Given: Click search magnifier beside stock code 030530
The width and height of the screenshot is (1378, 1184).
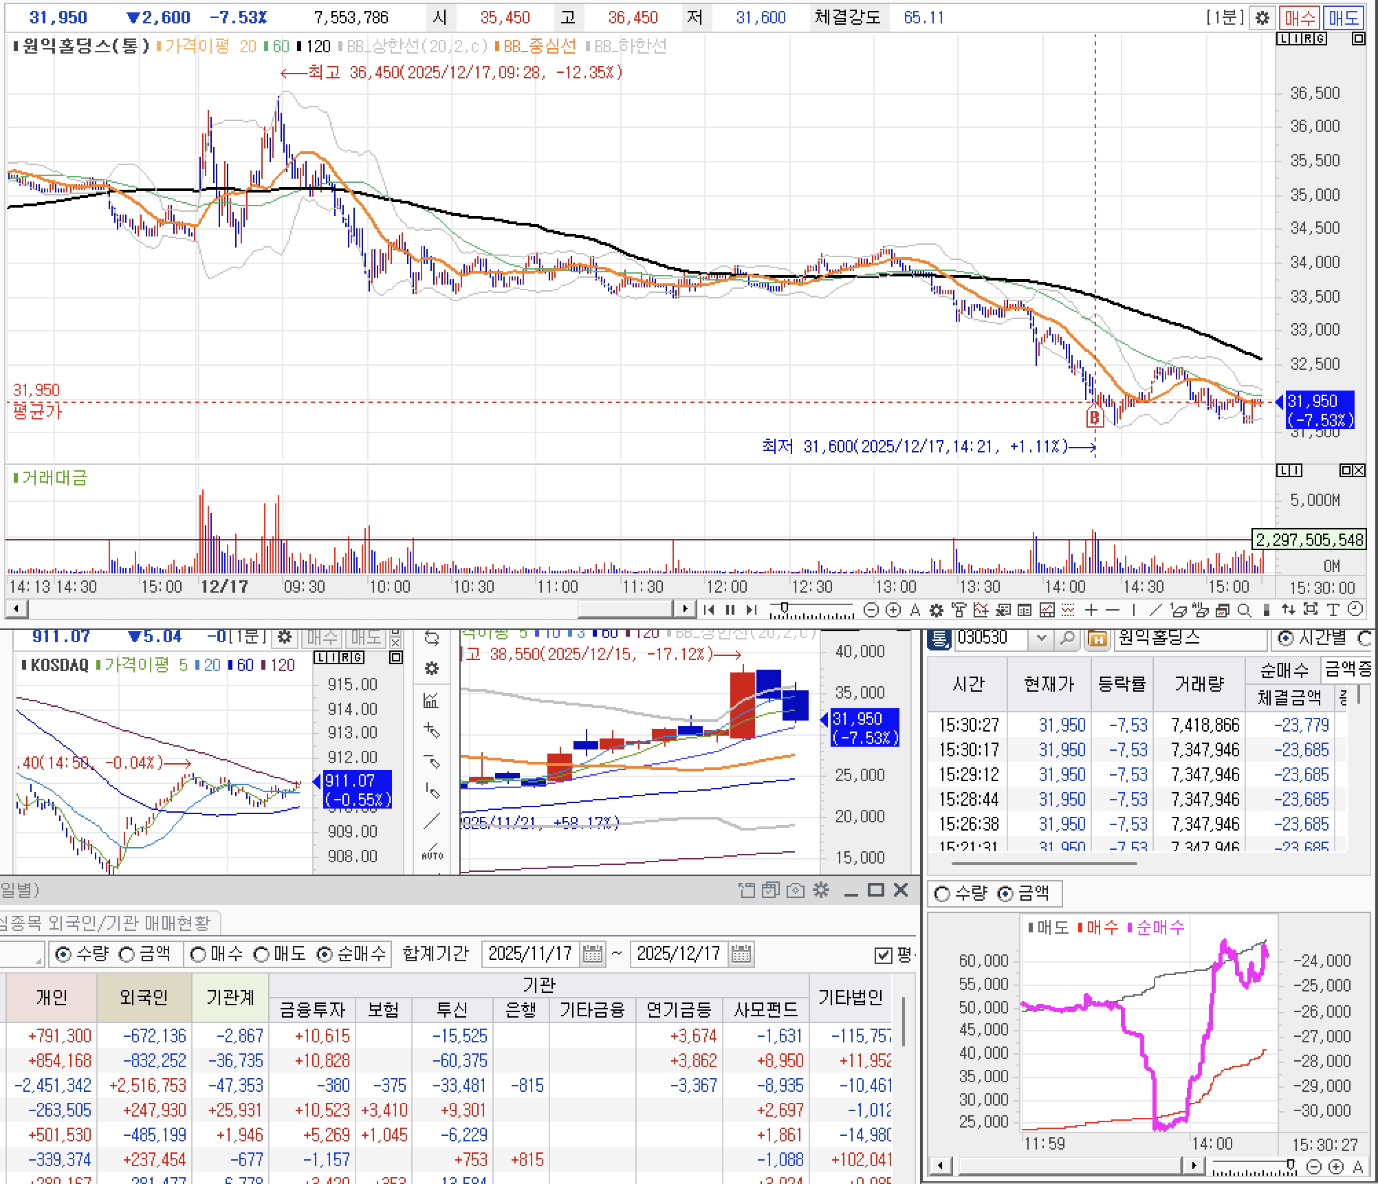Looking at the screenshot, I should tap(1067, 639).
